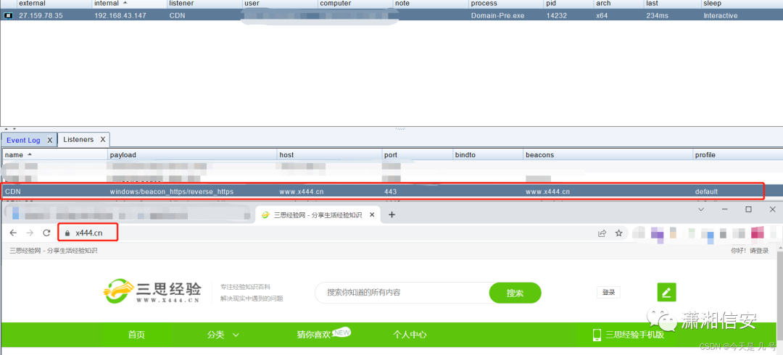Open a new browser tab

[x=392, y=214]
